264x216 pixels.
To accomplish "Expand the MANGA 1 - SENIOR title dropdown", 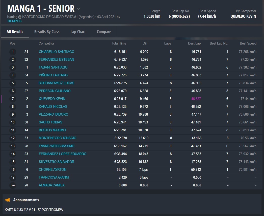I will (78, 9).
